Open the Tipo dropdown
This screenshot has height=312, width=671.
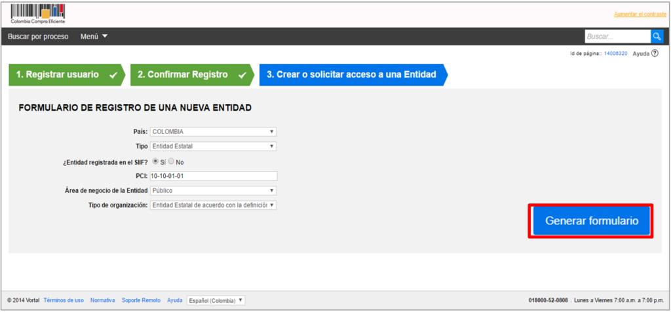(x=213, y=147)
